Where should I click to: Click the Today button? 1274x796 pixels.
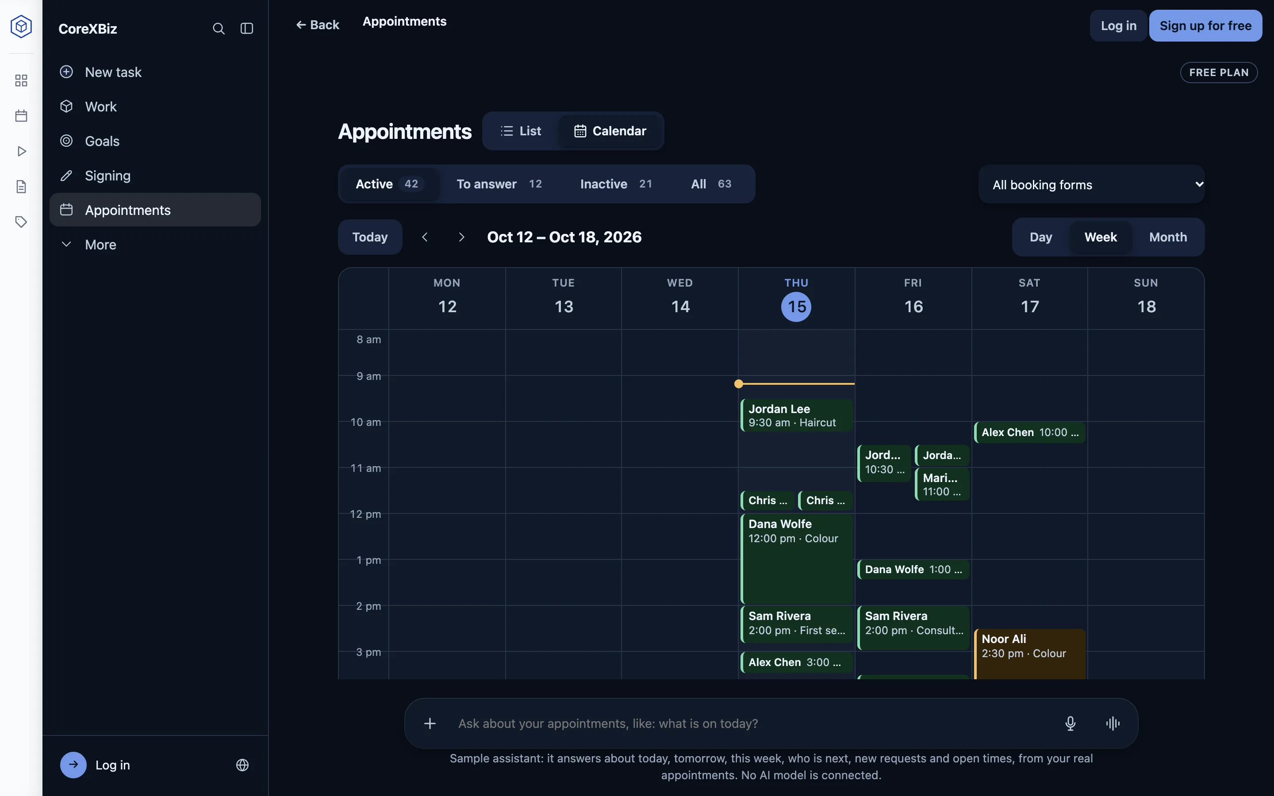click(370, 237)
